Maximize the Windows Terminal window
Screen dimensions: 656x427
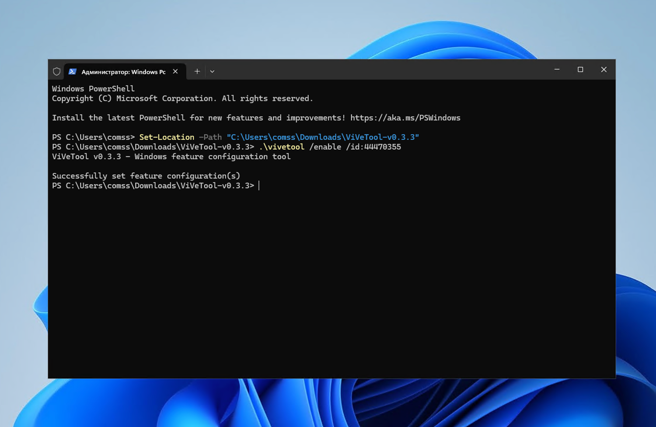[x=580, y=70]
